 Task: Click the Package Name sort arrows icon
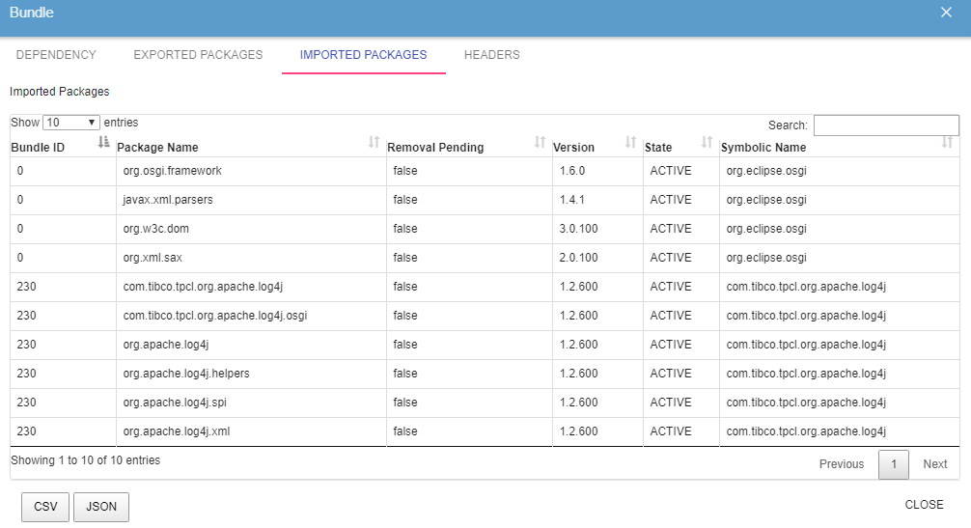375,143
